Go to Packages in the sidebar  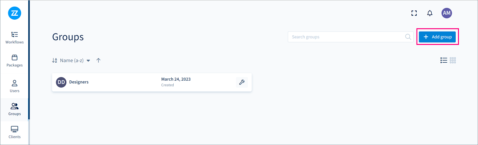click(x=14, y=61)
